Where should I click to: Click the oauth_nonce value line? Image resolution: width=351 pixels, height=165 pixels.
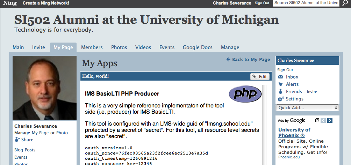(146, 153)
